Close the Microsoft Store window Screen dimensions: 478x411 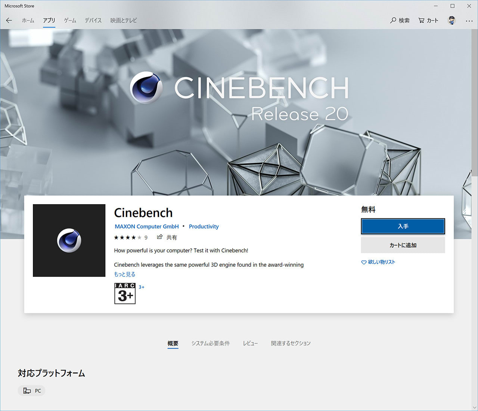(469, 6)
